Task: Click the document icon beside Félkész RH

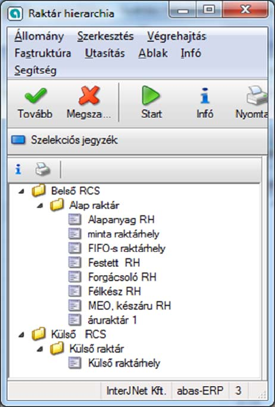Action: tap(75, 291)
